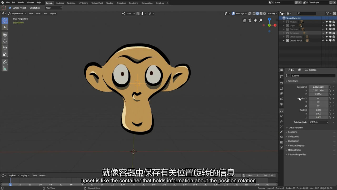Switch to rendered shading mode
This screenshot has height=190, width=337.
click(x=264, y=13)
